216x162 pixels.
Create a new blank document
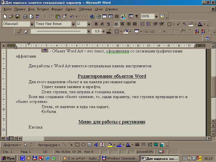coord(5,16)
